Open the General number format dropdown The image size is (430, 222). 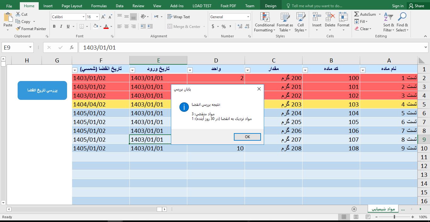click(x=248, y=17)
